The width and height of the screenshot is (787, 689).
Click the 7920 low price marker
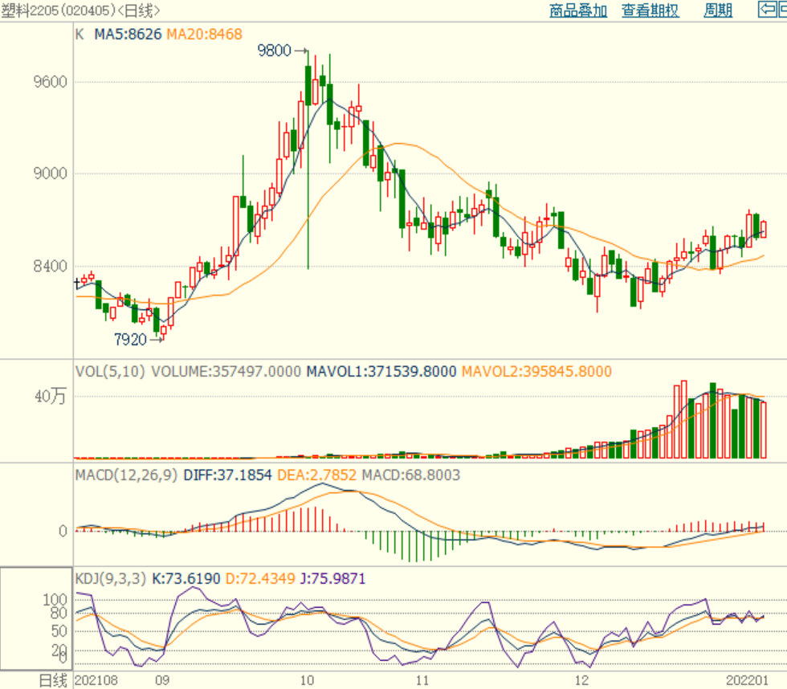click(x=130, y=340)
